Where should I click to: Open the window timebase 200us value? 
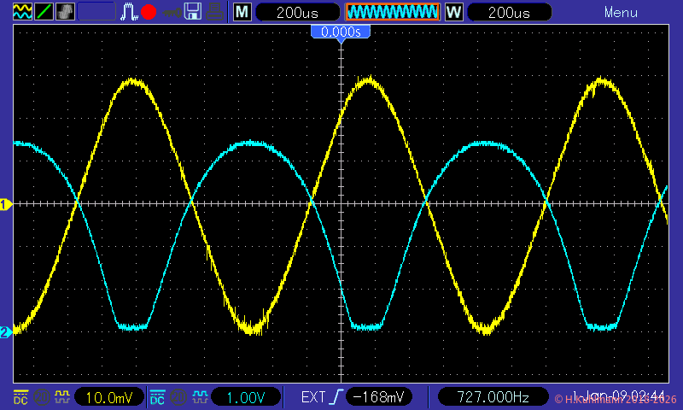click(x=508, y=12)
